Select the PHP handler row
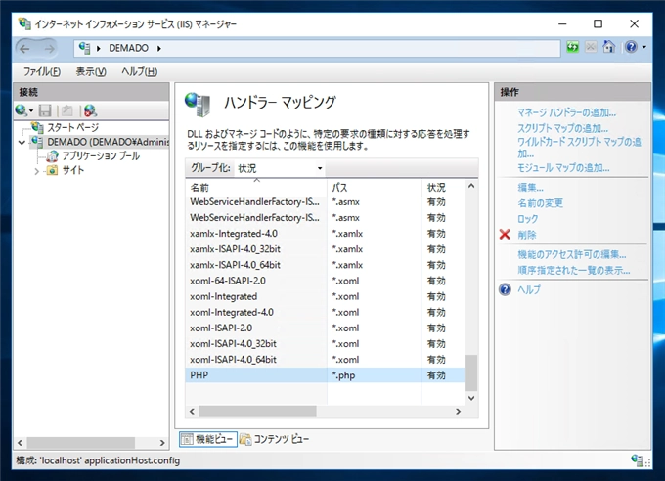Screen dimensions: 665x481 (325, 375)
